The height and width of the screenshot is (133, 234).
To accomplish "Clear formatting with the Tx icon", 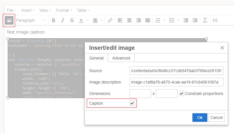I will 205,20.
